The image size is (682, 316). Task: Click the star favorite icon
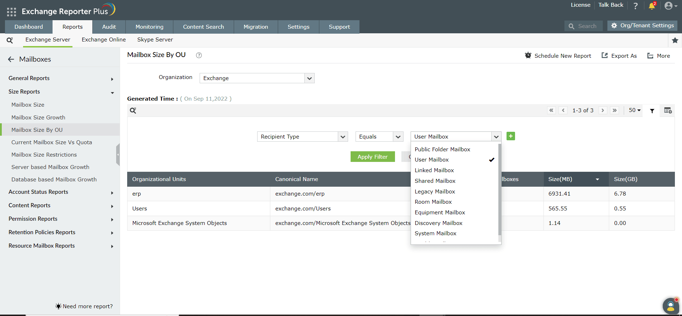coord(675,40)
